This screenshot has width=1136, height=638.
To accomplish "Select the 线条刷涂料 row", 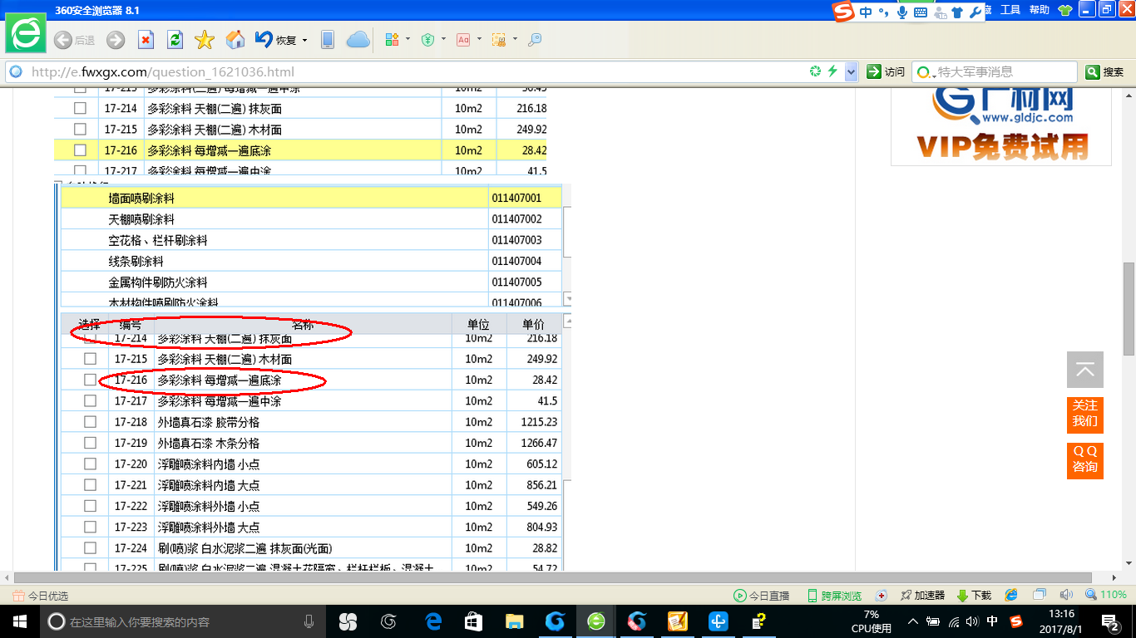I will 311,261.
